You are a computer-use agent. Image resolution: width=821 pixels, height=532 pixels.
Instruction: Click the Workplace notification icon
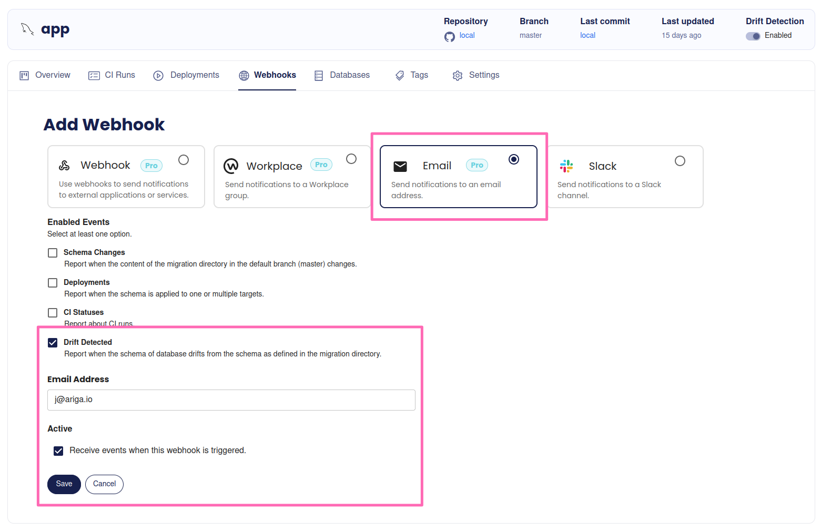pos(231,166)
